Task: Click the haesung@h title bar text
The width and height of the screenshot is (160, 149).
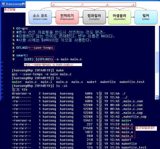Action: tap(16, 4)
